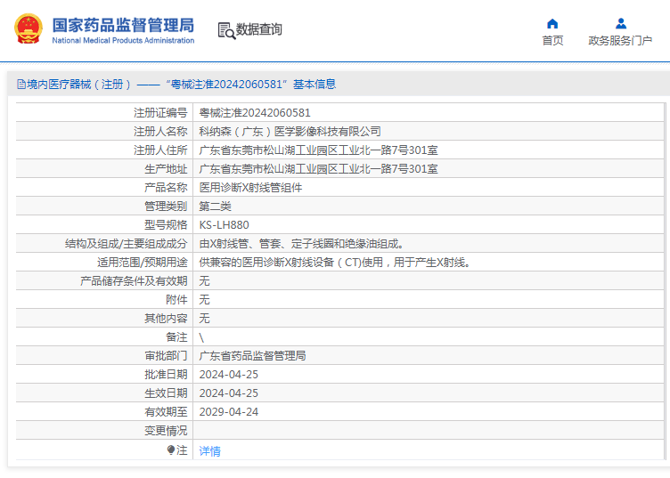Click the data query magnifier icon

(226, 31)
